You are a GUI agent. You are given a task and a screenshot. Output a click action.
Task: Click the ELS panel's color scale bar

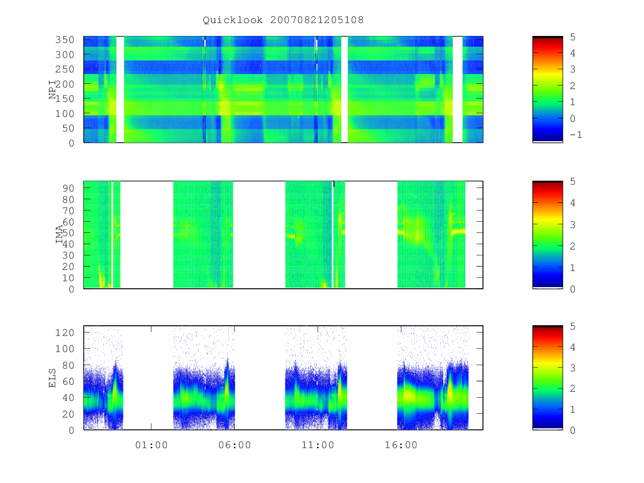[547, 378]
